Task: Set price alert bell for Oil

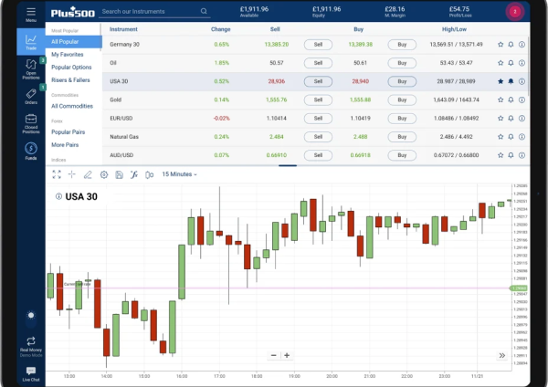Action: [511, 63]
